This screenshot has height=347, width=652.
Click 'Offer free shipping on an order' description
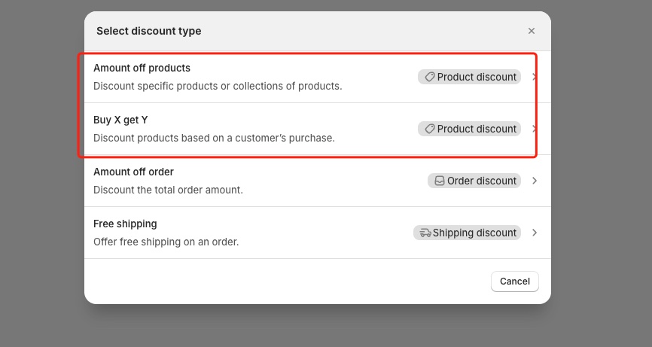(x=166, y=242)
